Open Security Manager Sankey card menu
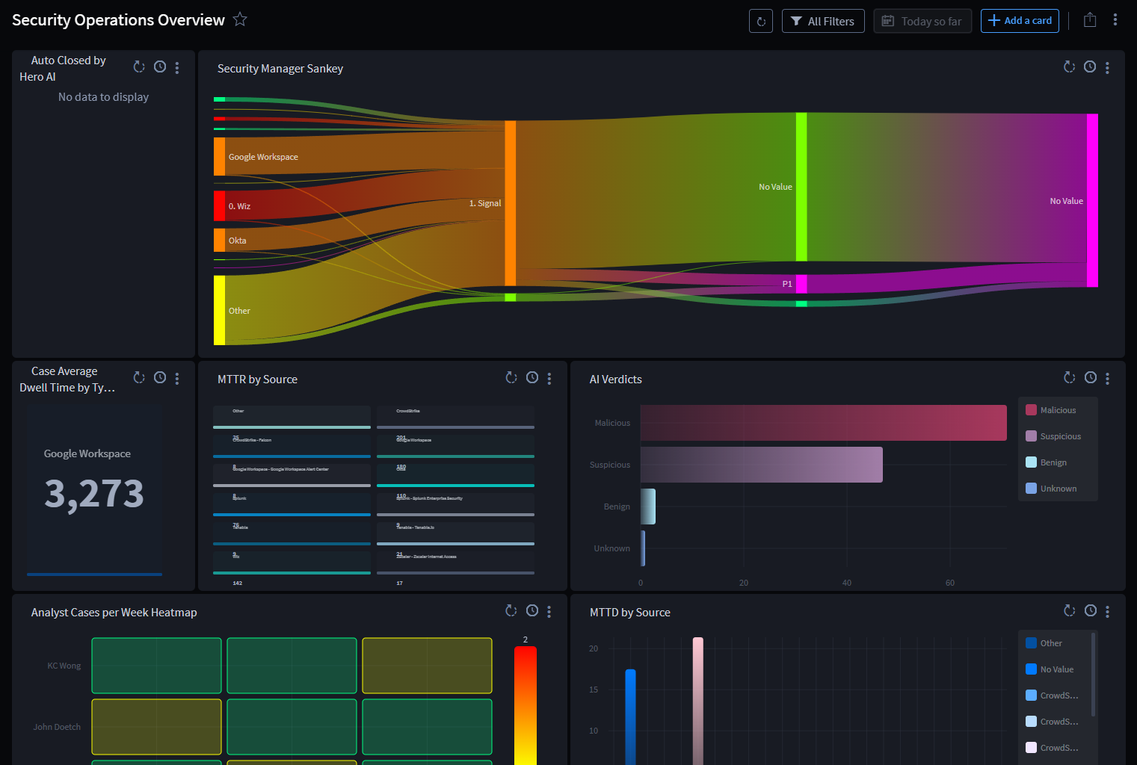 [x=1108, y=68]
